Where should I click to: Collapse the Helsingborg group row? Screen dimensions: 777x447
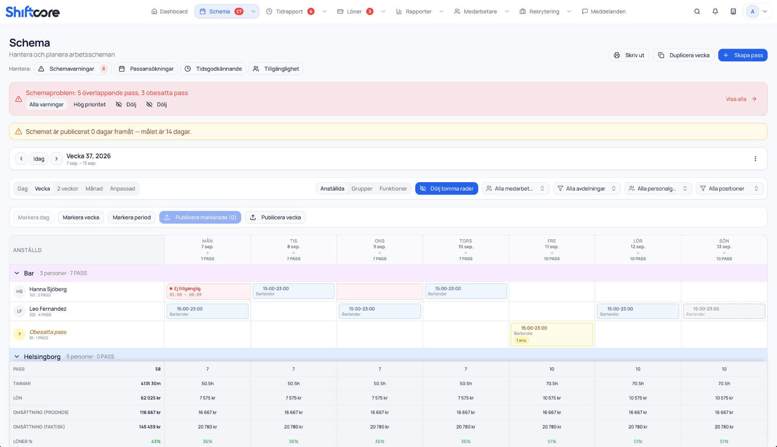[17, 356]
